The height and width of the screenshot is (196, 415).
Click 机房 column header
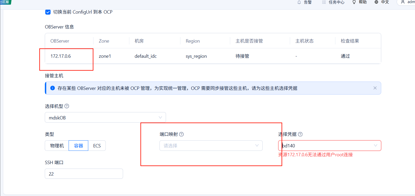click(139, 41)
